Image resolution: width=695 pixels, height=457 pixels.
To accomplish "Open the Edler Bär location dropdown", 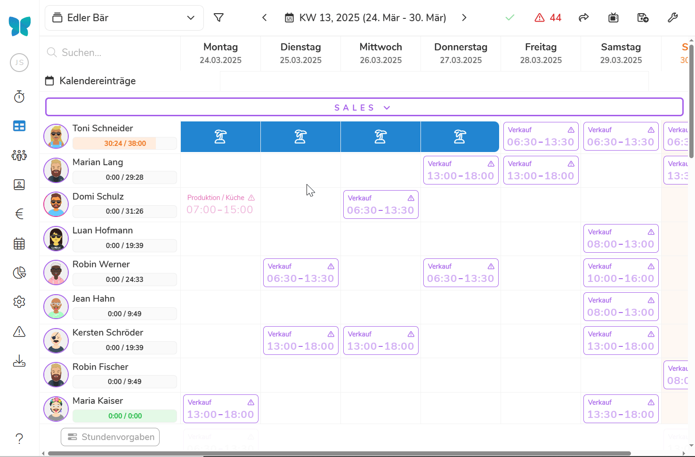I will click(x=124, y=18).
